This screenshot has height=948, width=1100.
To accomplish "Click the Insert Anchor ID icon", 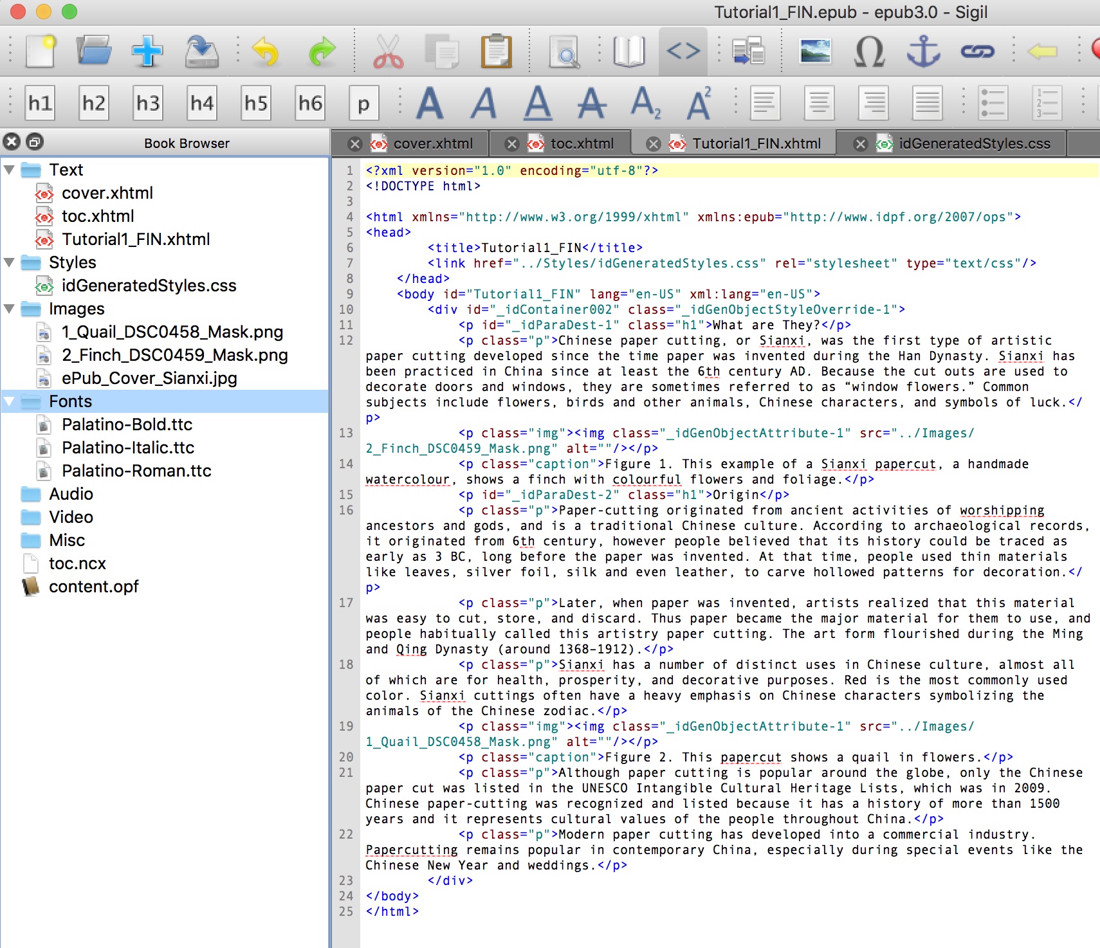I will click(x=923, y=51).
